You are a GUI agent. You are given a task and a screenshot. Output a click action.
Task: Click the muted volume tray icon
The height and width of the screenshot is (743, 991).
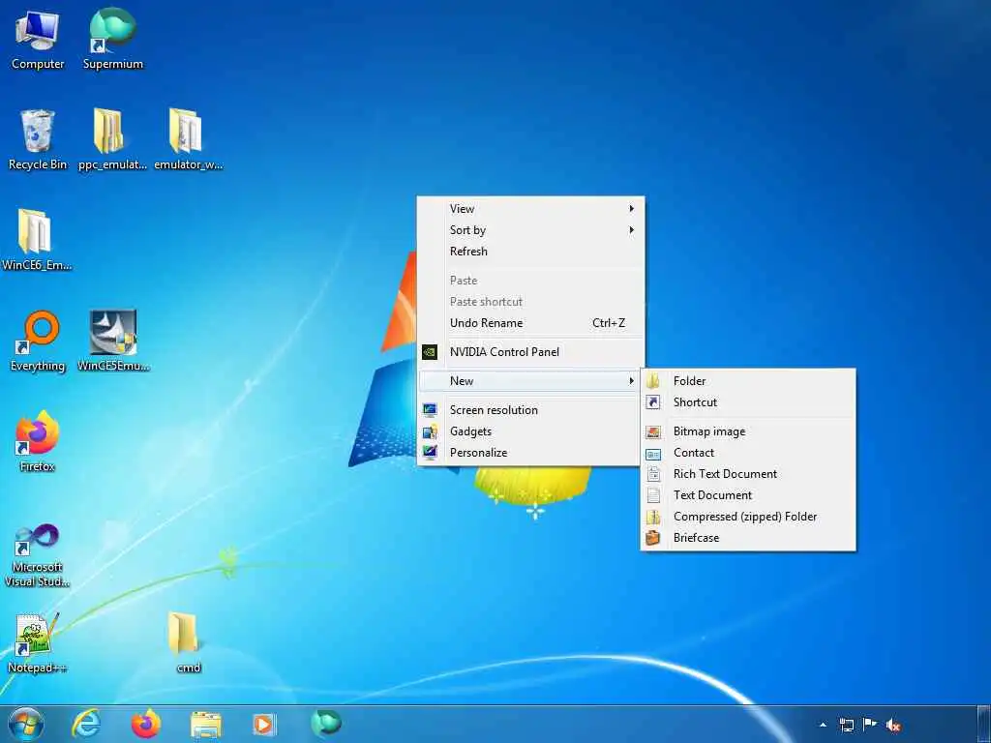click(893, 726)
